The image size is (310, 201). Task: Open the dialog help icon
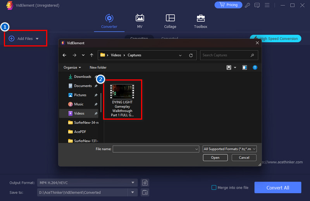pyautogui.click(x=255, y=68)
